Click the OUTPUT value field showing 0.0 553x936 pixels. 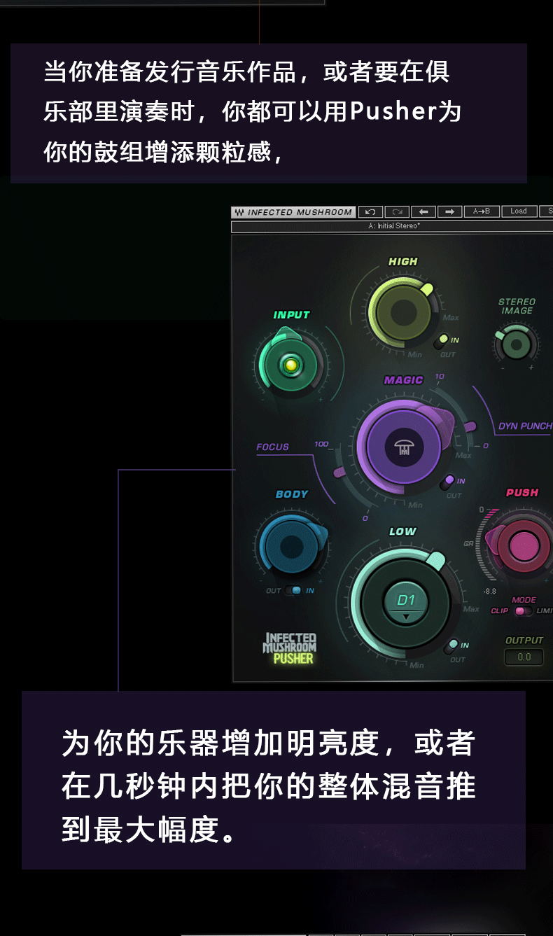[524, 657]
